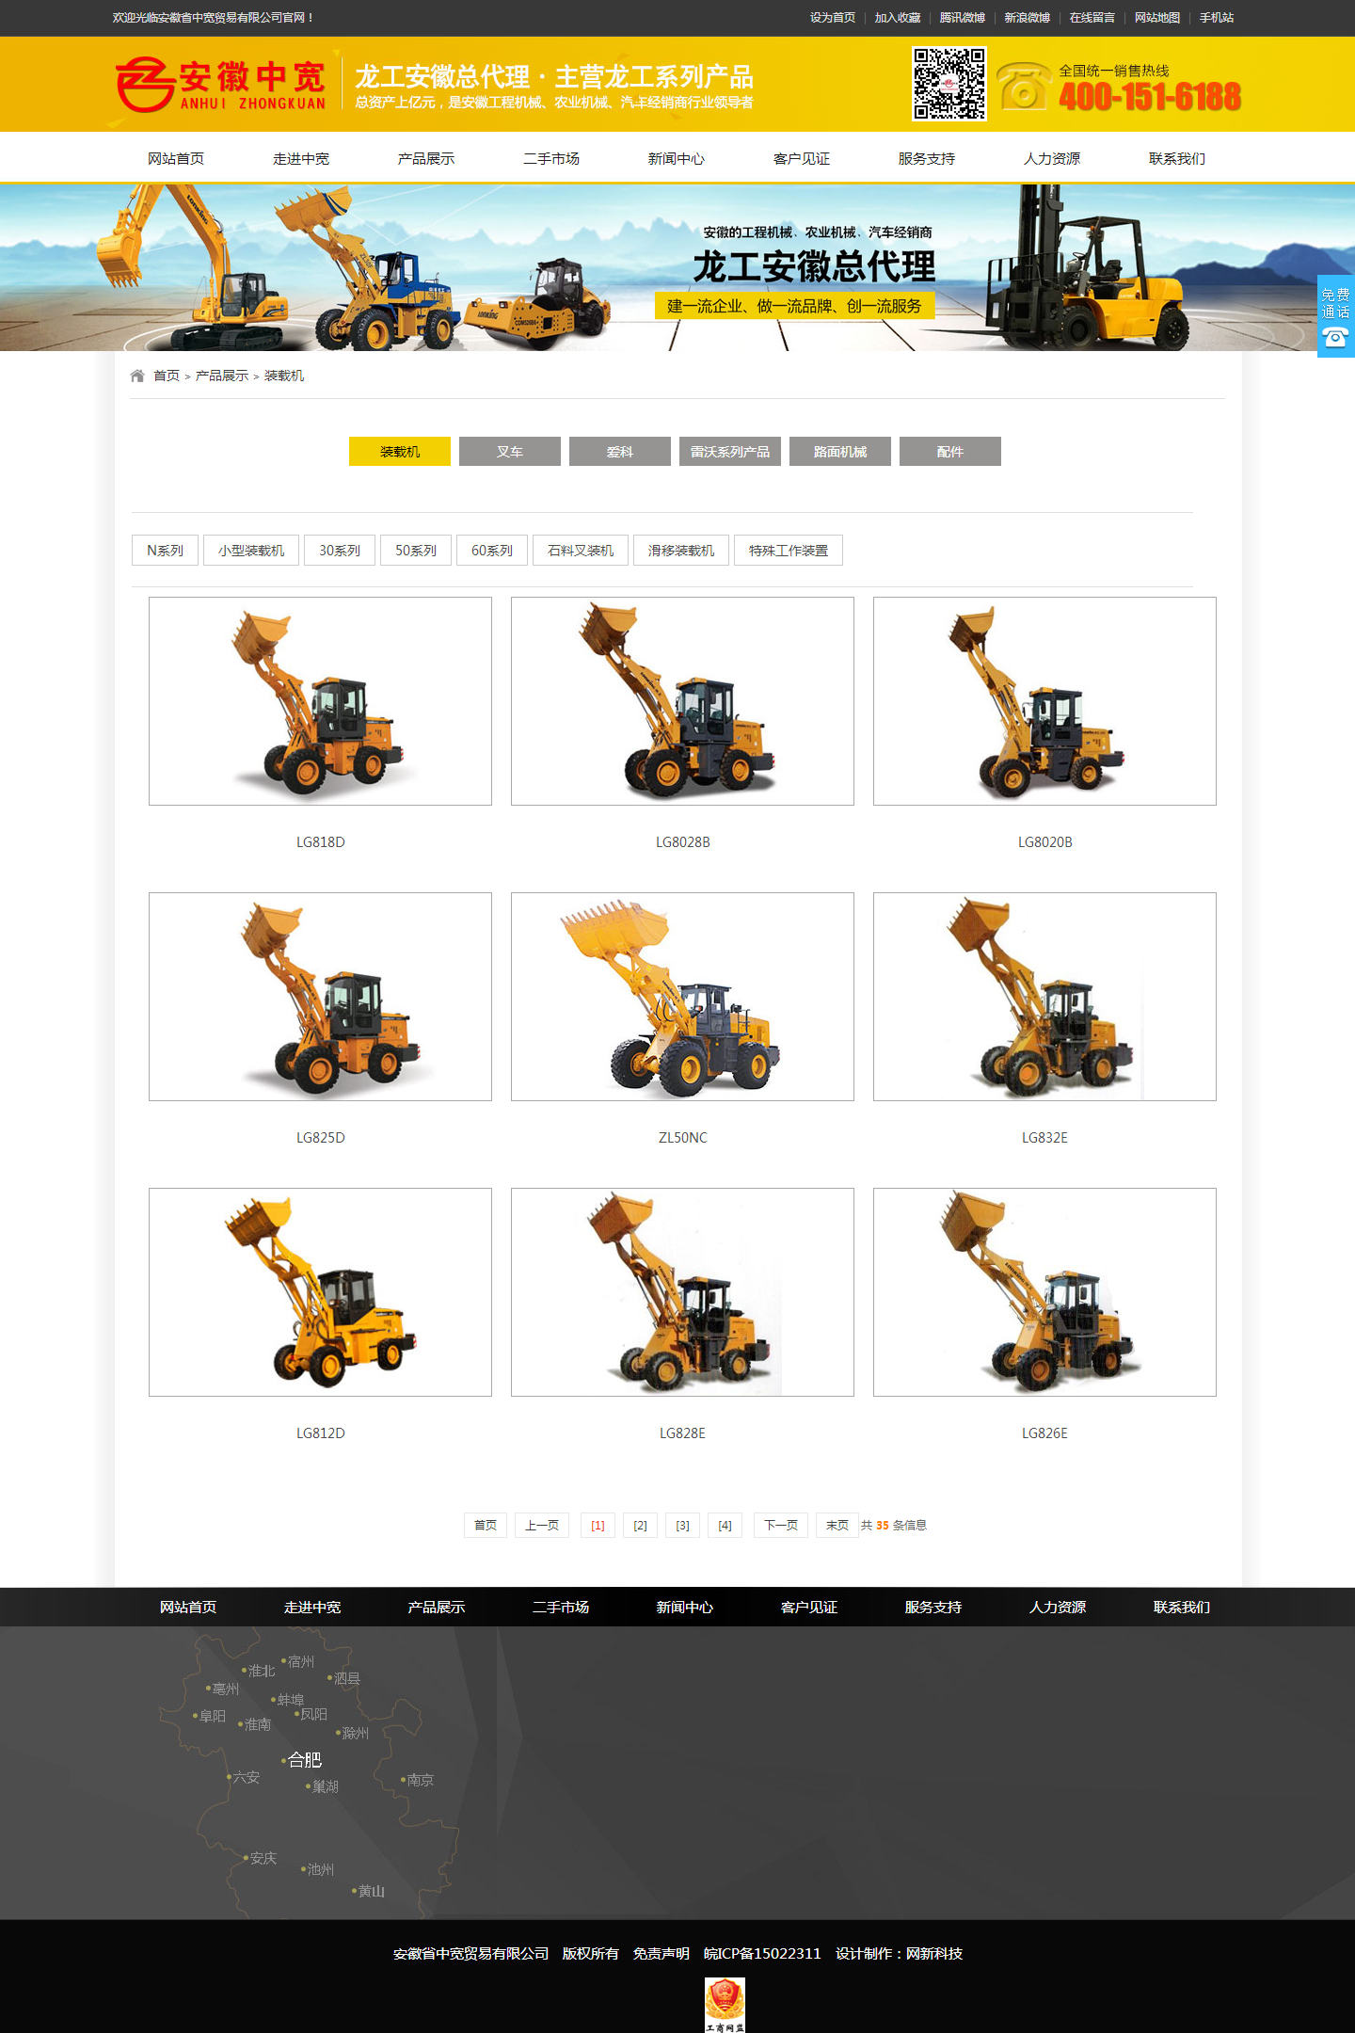Filter by 小型装载机 subcategory
The image size is (1355, 2033).
coord(251,551)
